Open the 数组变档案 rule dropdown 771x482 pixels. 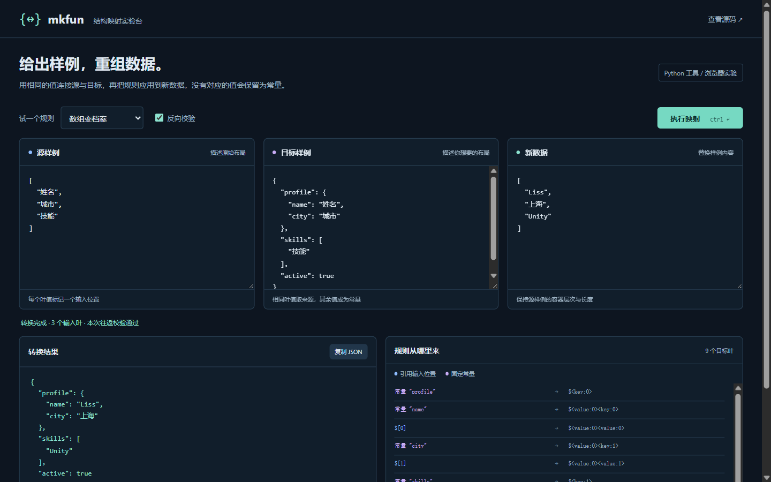102,118
